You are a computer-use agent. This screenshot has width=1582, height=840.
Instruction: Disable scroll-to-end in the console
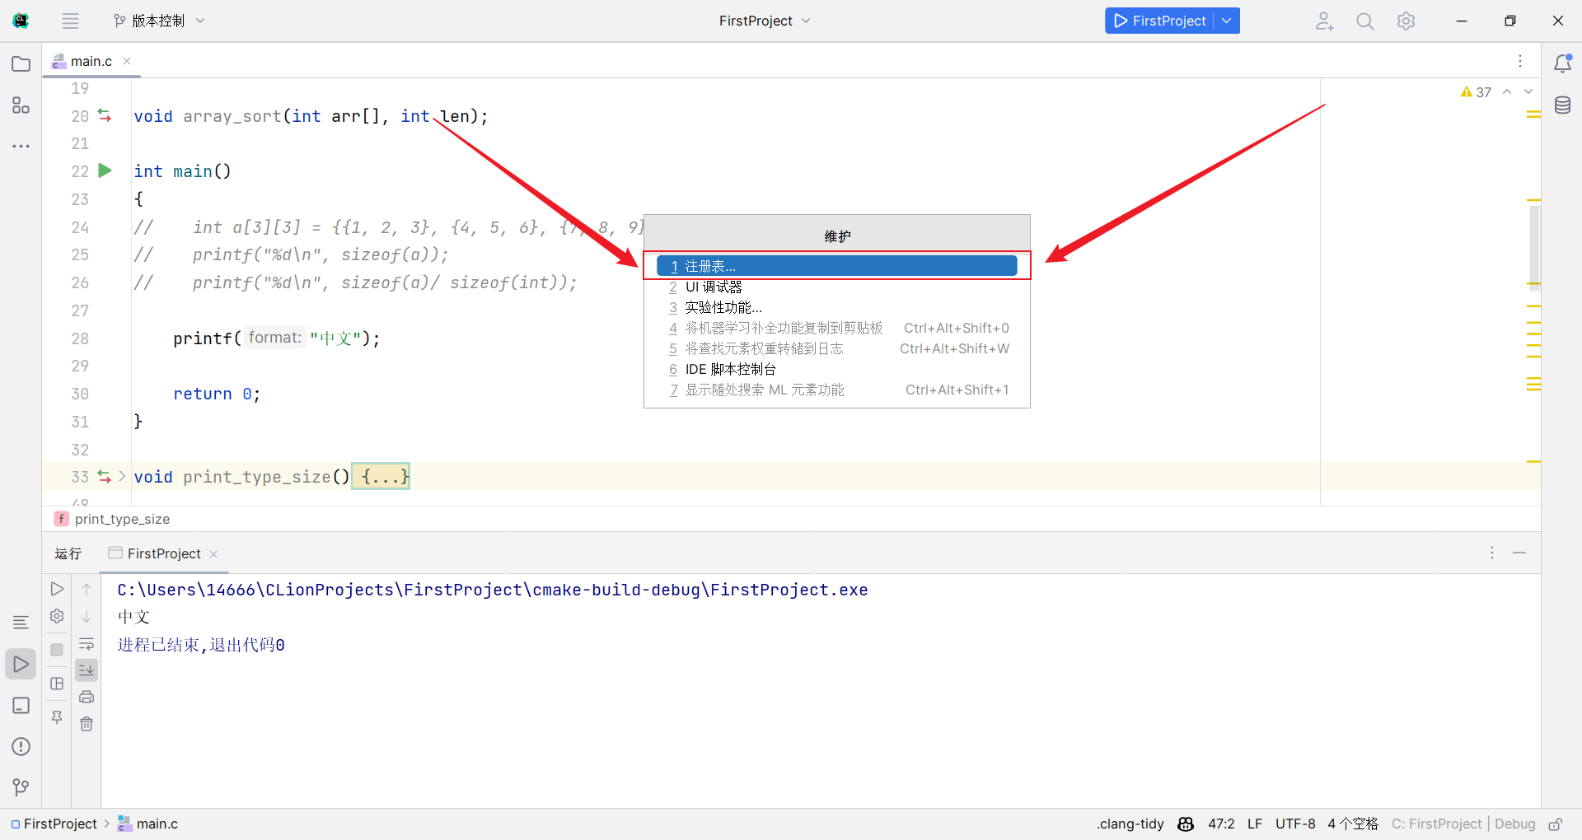[x=87, y=670]
